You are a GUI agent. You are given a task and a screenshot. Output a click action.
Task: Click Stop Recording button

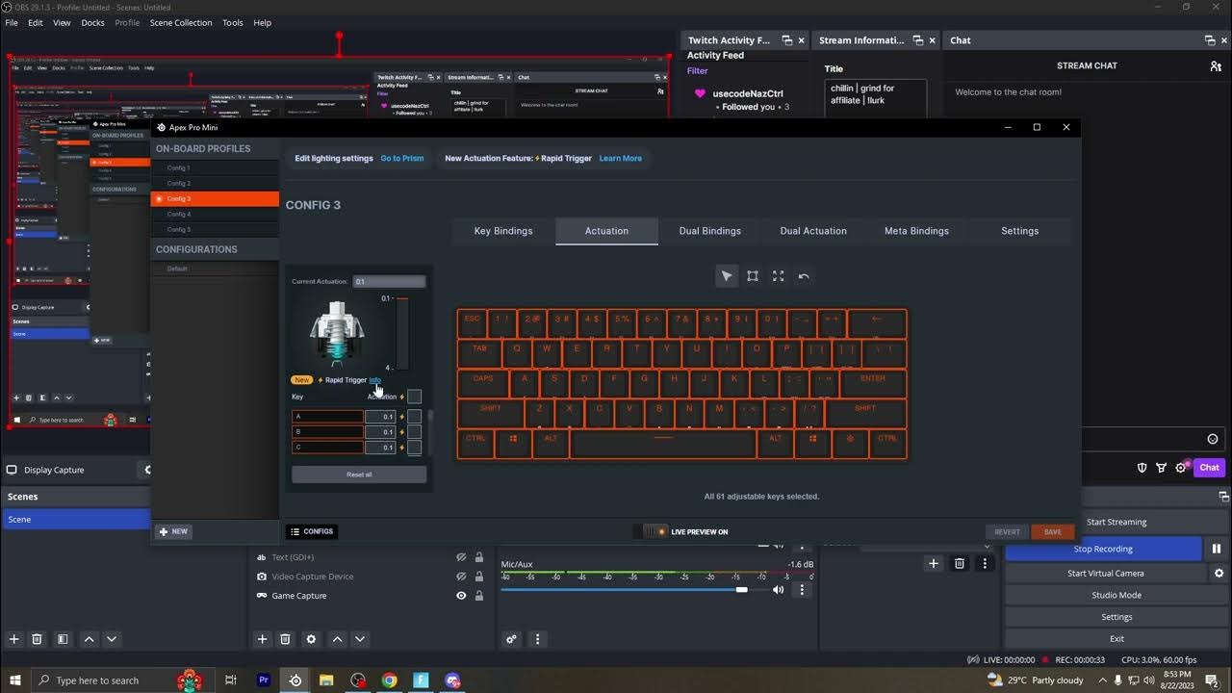1103,549
